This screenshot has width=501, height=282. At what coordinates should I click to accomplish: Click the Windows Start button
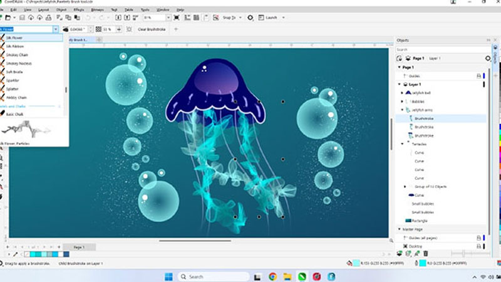[168, 276]
